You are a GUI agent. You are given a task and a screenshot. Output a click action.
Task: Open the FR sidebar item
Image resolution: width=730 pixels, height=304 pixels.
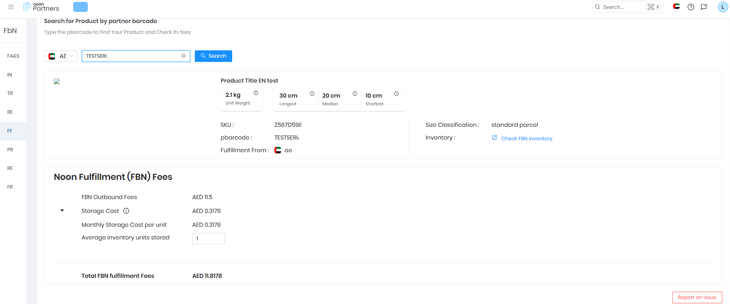click(x=13, y=187)
